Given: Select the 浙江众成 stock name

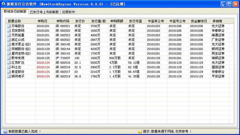Looking at the screenshot, I should coord(18,40).
